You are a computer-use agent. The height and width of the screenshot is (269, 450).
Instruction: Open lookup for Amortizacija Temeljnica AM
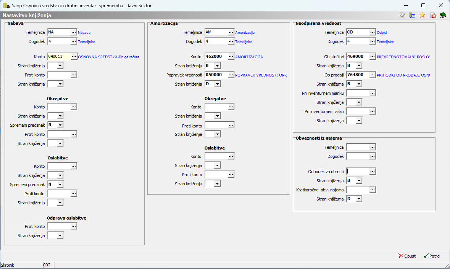231,32
